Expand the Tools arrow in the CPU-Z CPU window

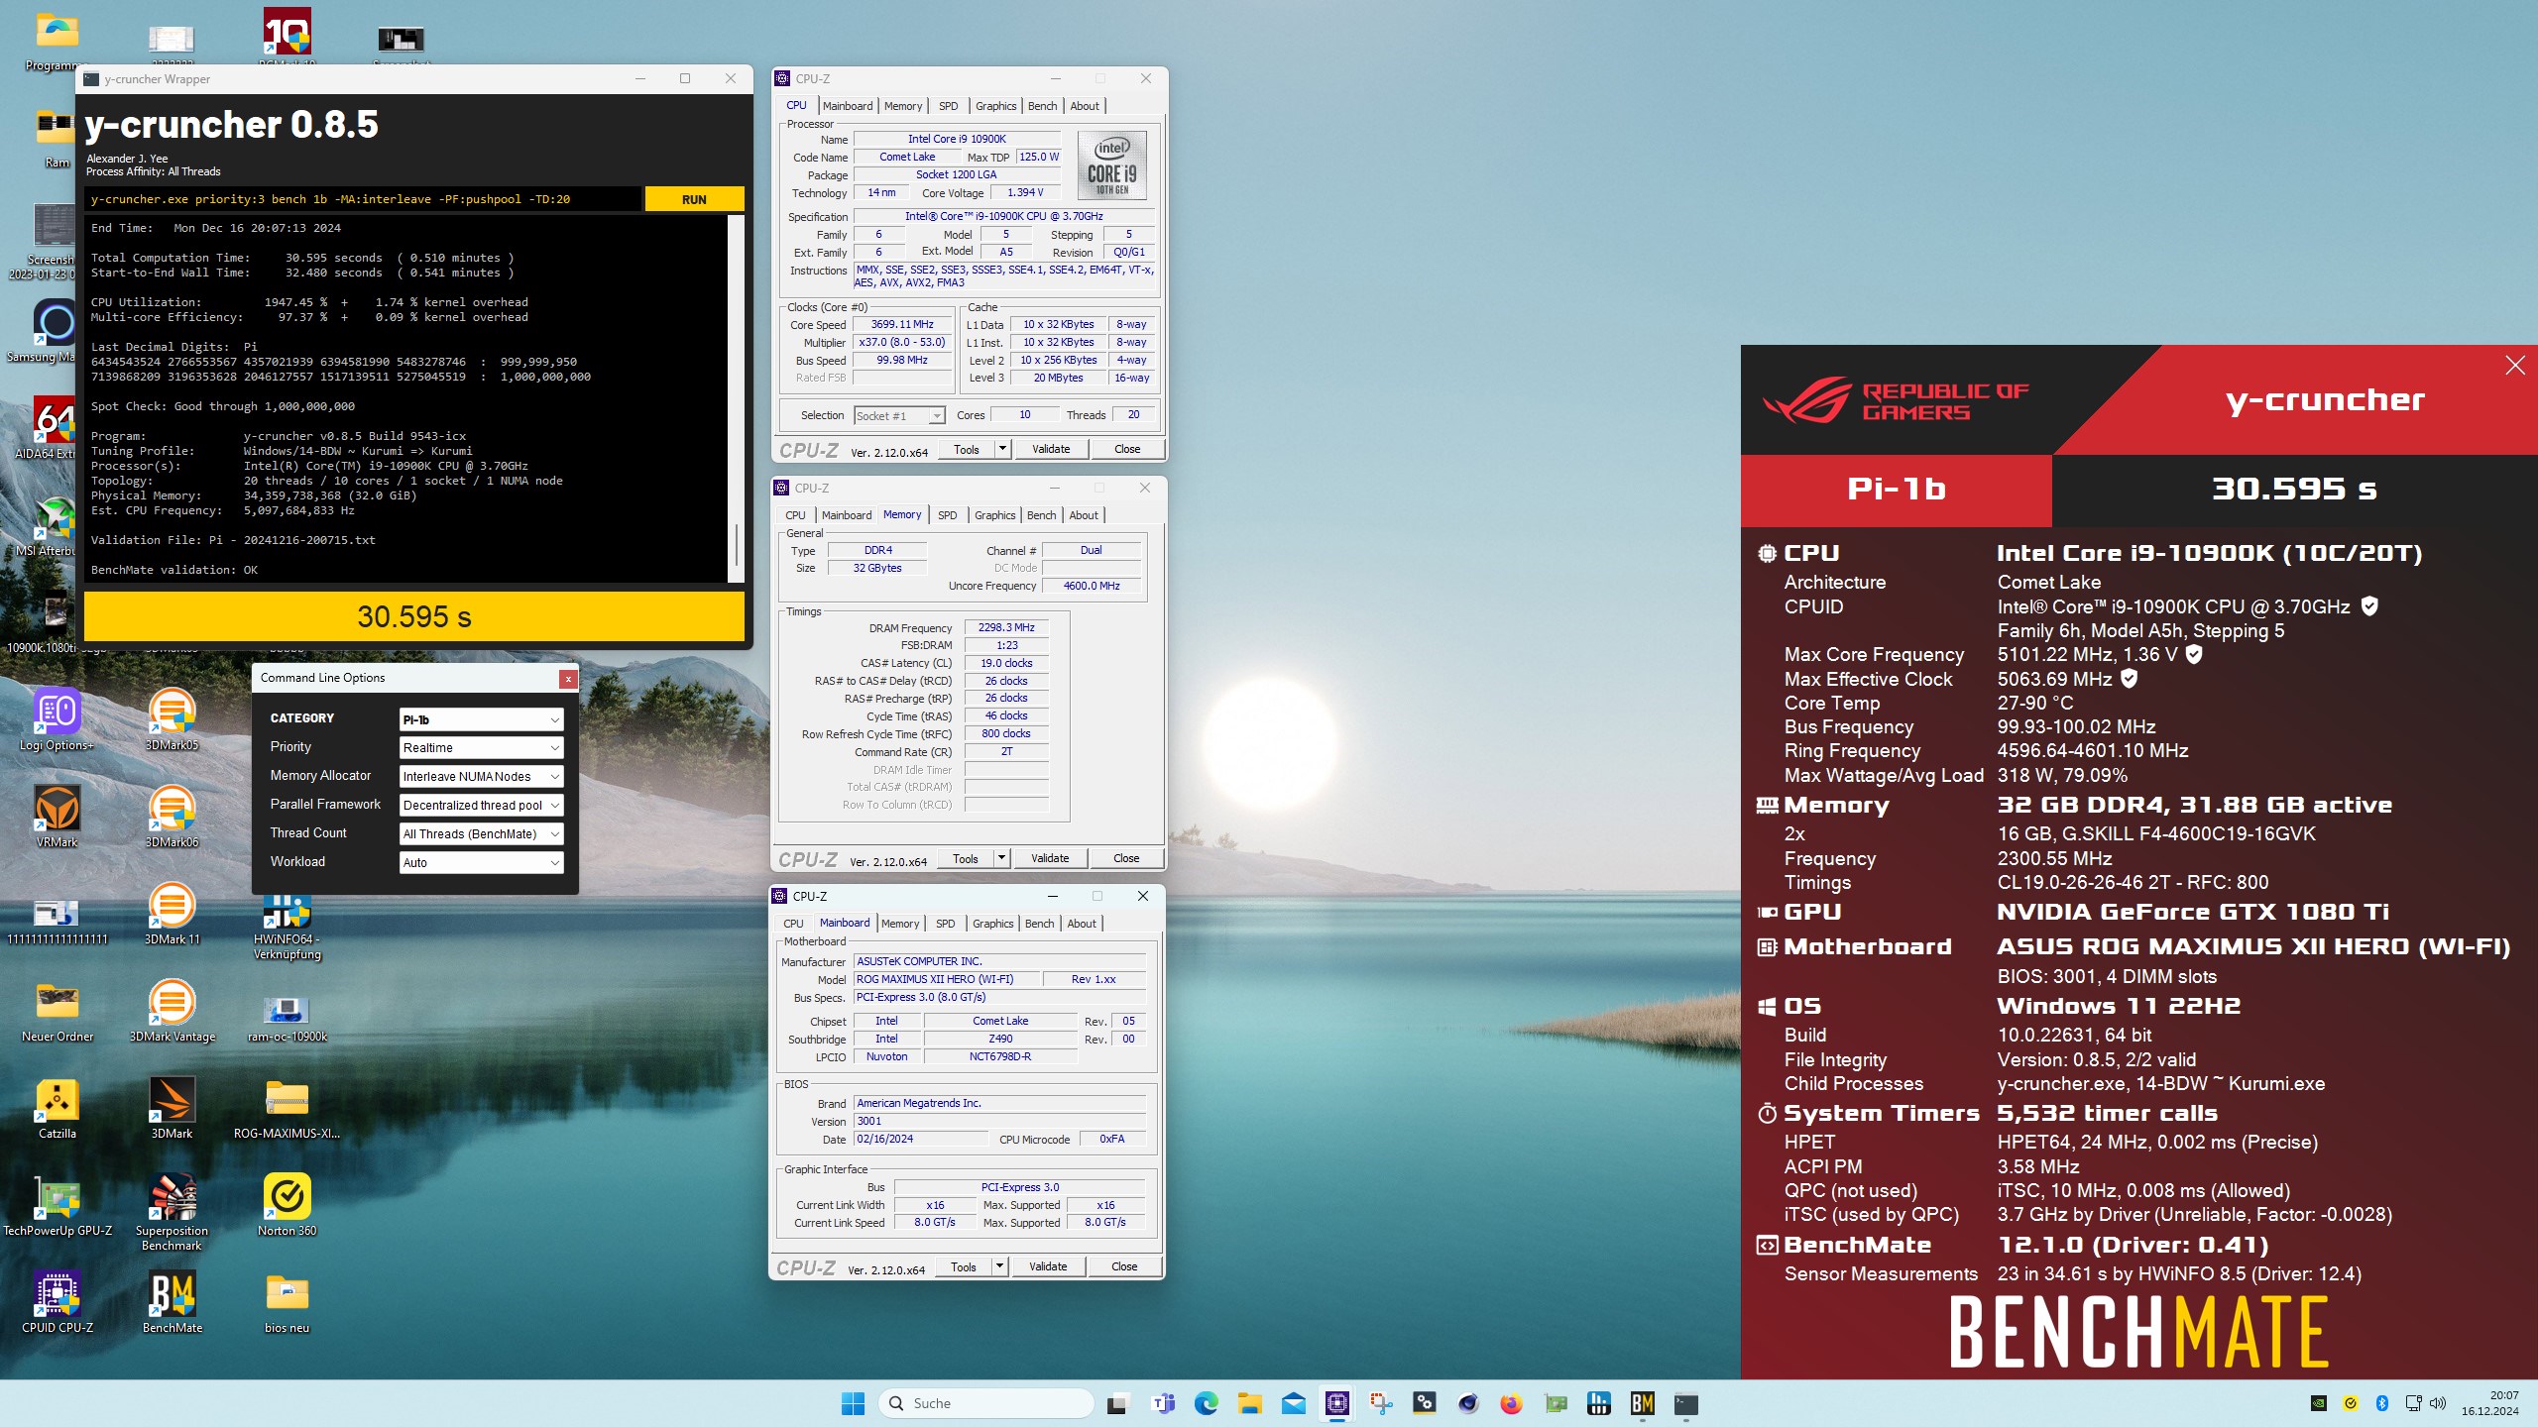[1002, 449]
